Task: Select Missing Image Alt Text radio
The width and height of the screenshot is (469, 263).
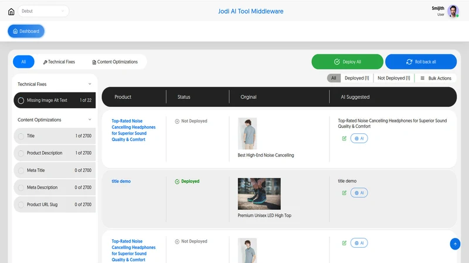Action: click(21, 101)
